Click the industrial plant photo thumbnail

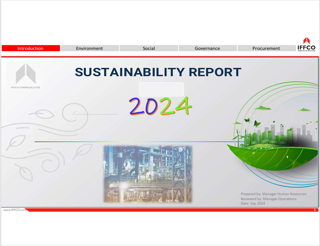[x=147, y=174]
